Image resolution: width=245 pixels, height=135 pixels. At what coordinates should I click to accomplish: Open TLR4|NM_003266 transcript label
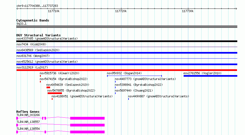tap(28, 115)
